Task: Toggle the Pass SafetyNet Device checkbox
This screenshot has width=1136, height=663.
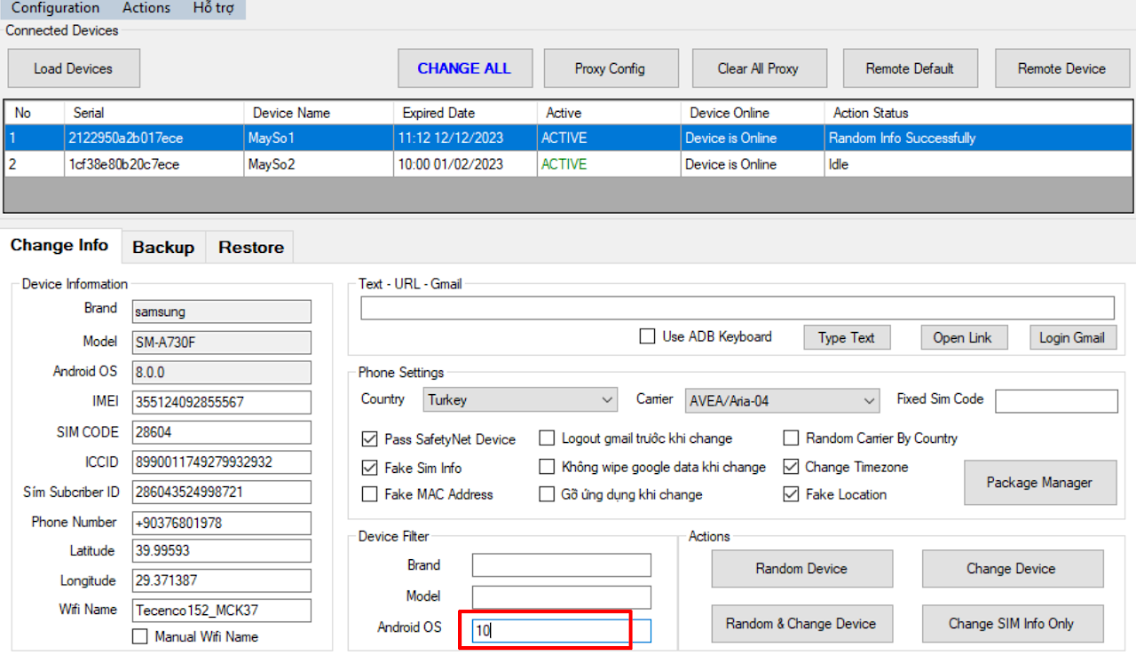Action: 370,439
